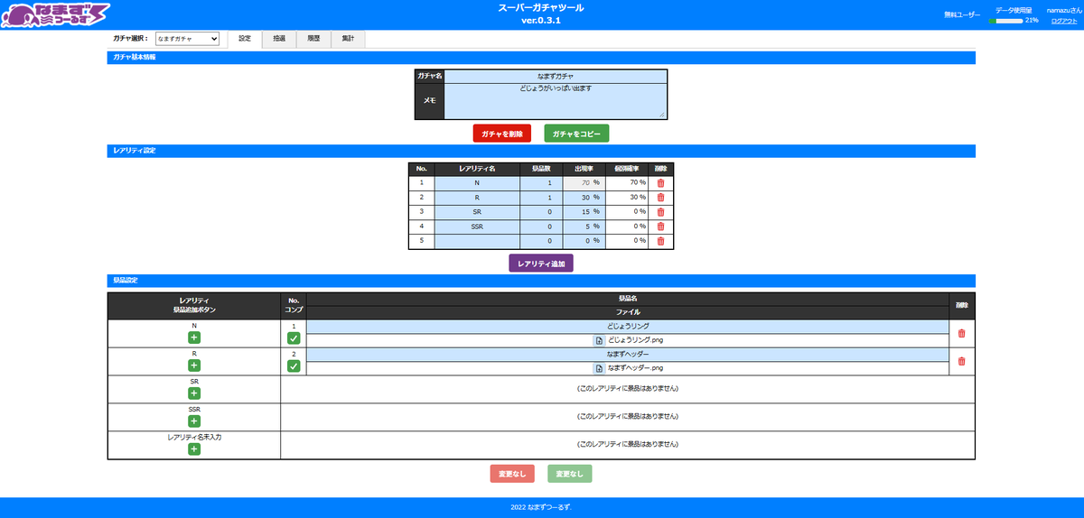
Task: Click the purple レアリティ追加 button
Action: [x=541, y=264]
